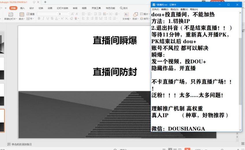The width and height of the screenshot is (245, 150).
Task: Click the increase font size icon
Action: (x=72, y=14)
